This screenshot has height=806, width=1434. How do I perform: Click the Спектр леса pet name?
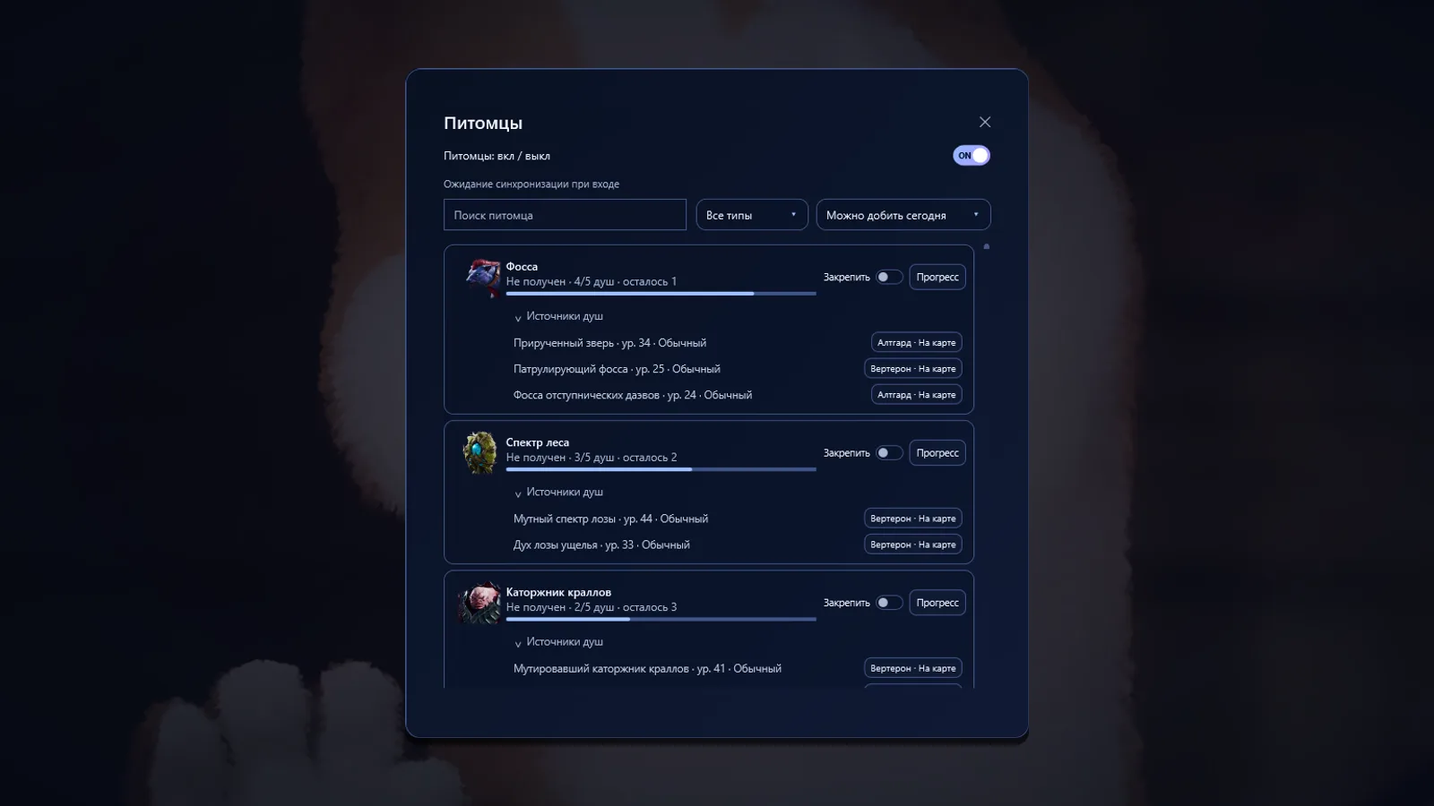(537, 442)
